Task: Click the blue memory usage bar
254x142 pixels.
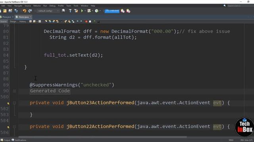Action: [x=112, y=11]
